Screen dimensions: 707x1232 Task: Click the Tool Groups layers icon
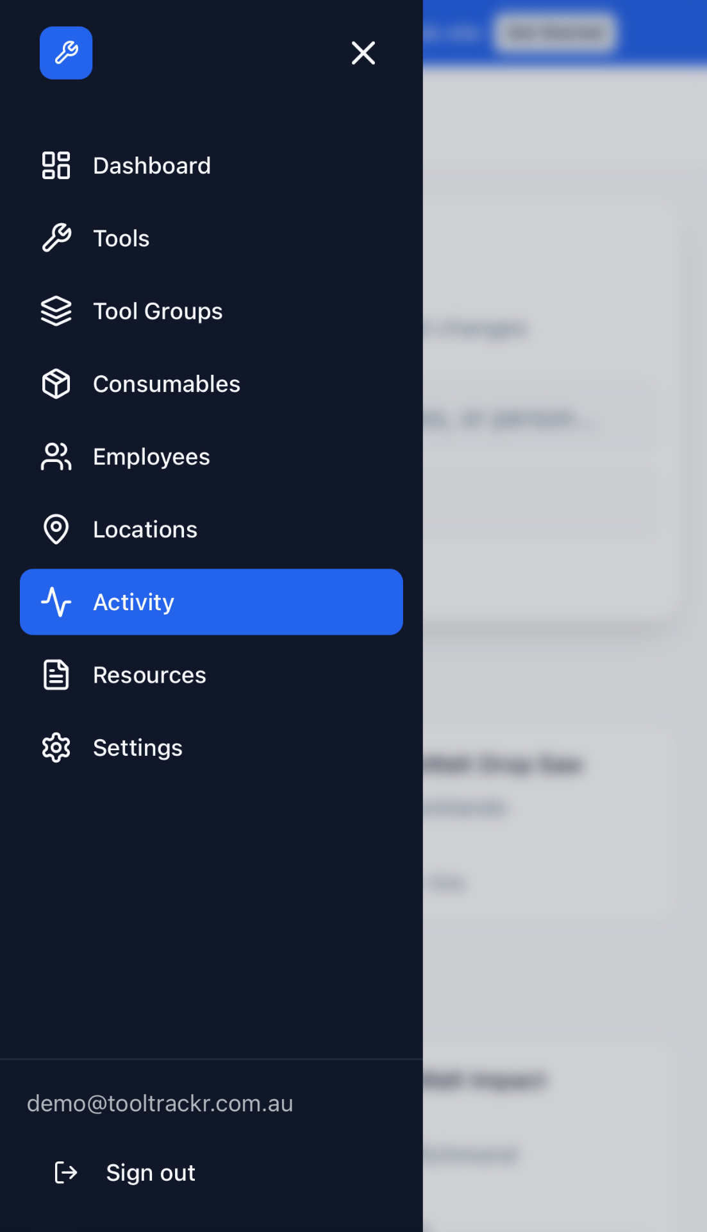tap(56, 311)
